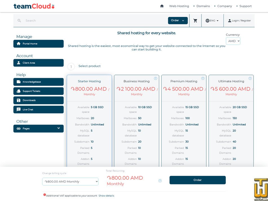
Task: Open the ENG language dropdown
Action: pos(212,21)
